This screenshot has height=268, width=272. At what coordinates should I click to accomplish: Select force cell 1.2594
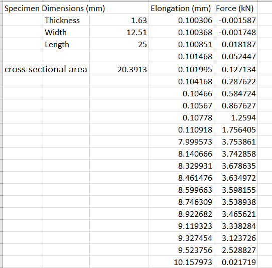[236, 117]
